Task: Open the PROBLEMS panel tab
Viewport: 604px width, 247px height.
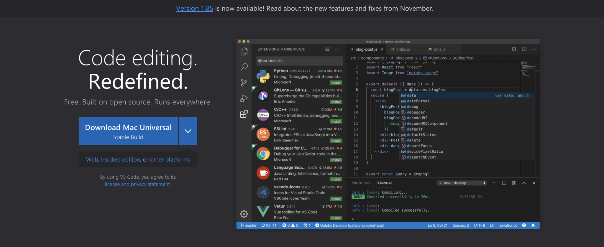Action: click(361, 183)
